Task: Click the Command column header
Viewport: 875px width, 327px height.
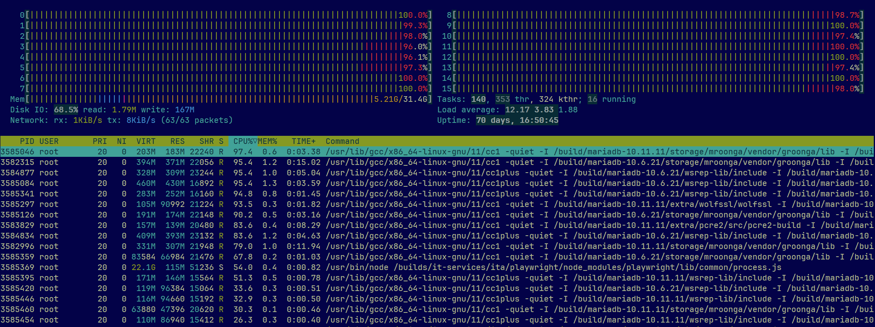Action: pos(342,141)
